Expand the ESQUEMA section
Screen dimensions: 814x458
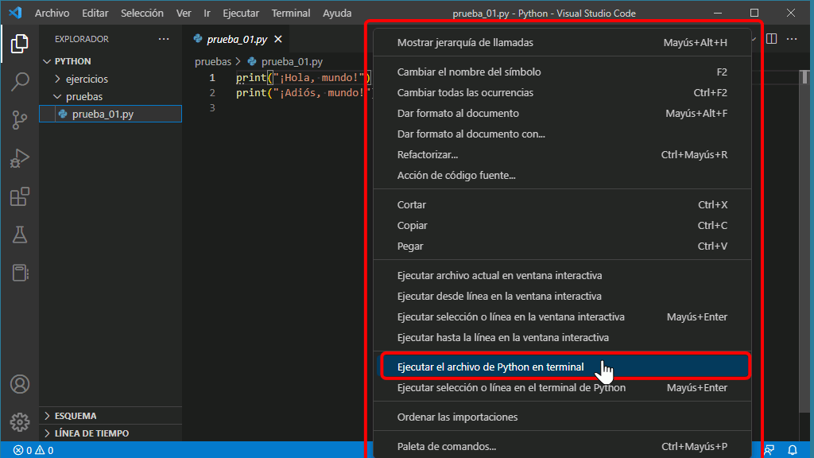(x=110, y=416)
